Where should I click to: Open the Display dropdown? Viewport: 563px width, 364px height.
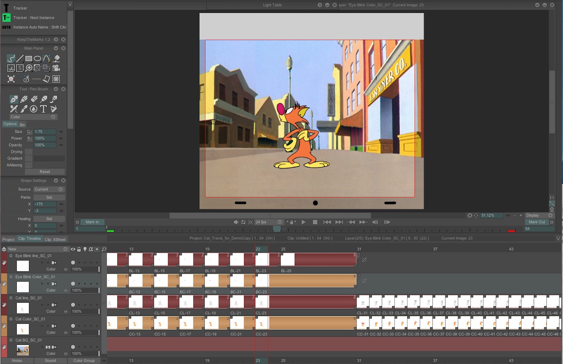coord(539,215)
